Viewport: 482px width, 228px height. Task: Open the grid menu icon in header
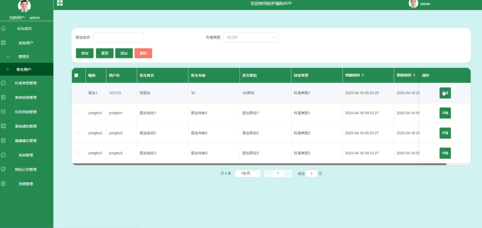click(60, 3)
